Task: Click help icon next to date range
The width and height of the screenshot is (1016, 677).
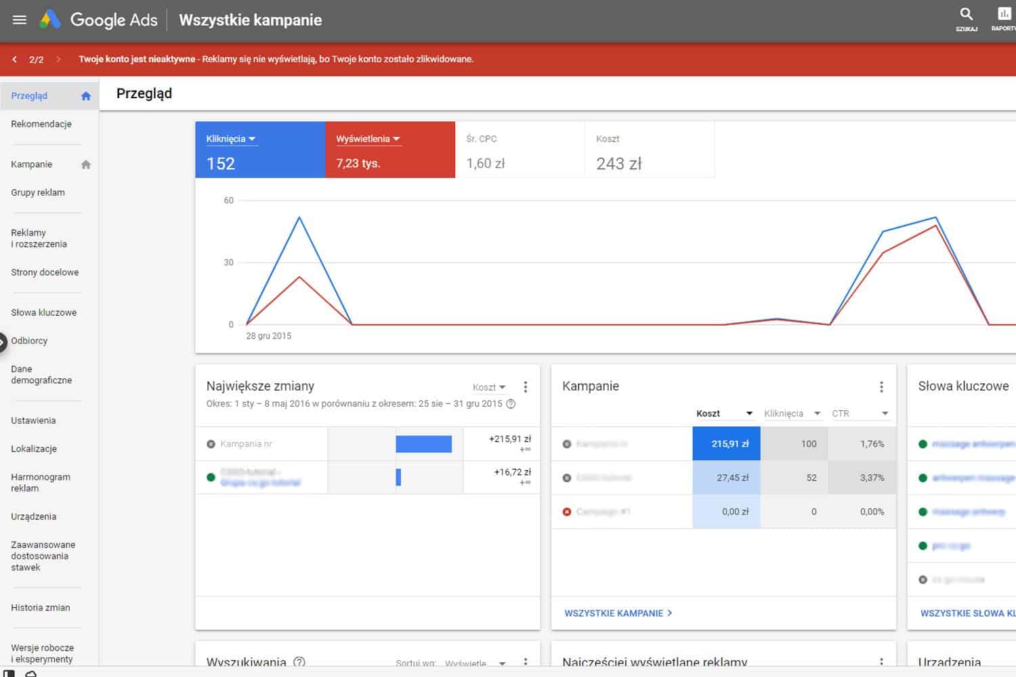Action: point(511,404)
